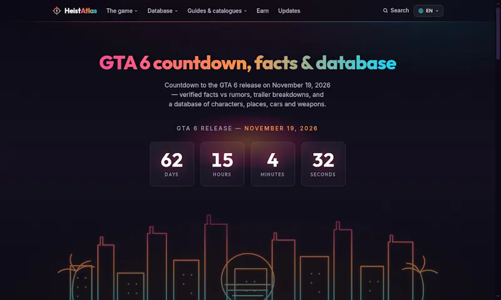Click the page vertical scrollbar thumb
The height and width of the screenshot is (300, 501).
point(498,34)
